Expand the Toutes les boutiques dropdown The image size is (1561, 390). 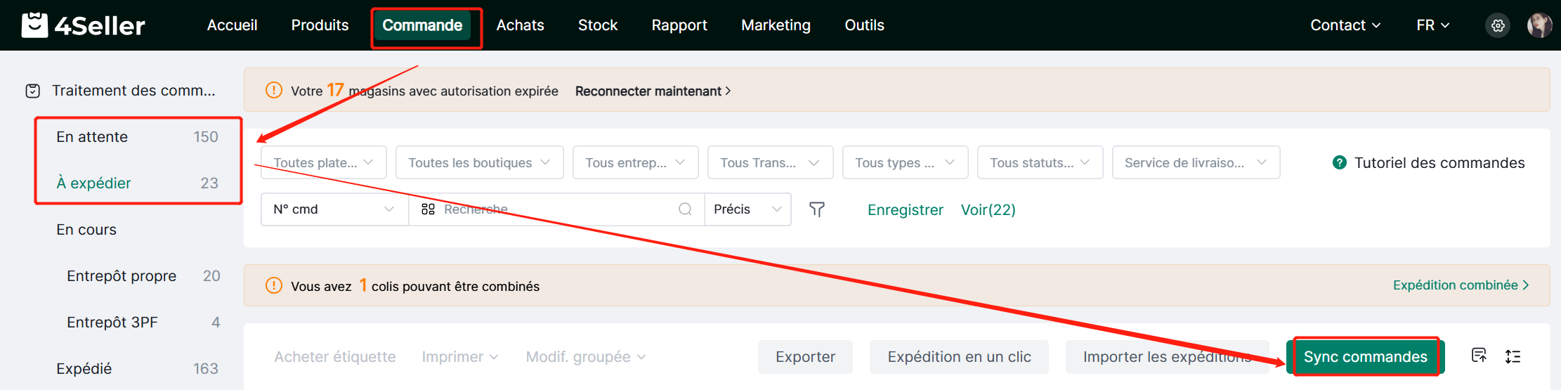[479, 162]
